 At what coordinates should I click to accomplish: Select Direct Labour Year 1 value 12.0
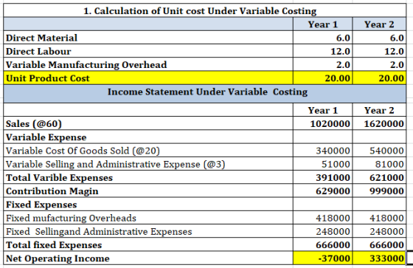point(323,51)
